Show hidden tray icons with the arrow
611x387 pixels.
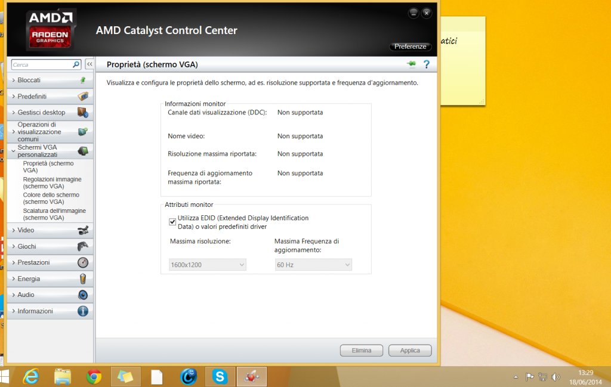click(x=516, y=377)
